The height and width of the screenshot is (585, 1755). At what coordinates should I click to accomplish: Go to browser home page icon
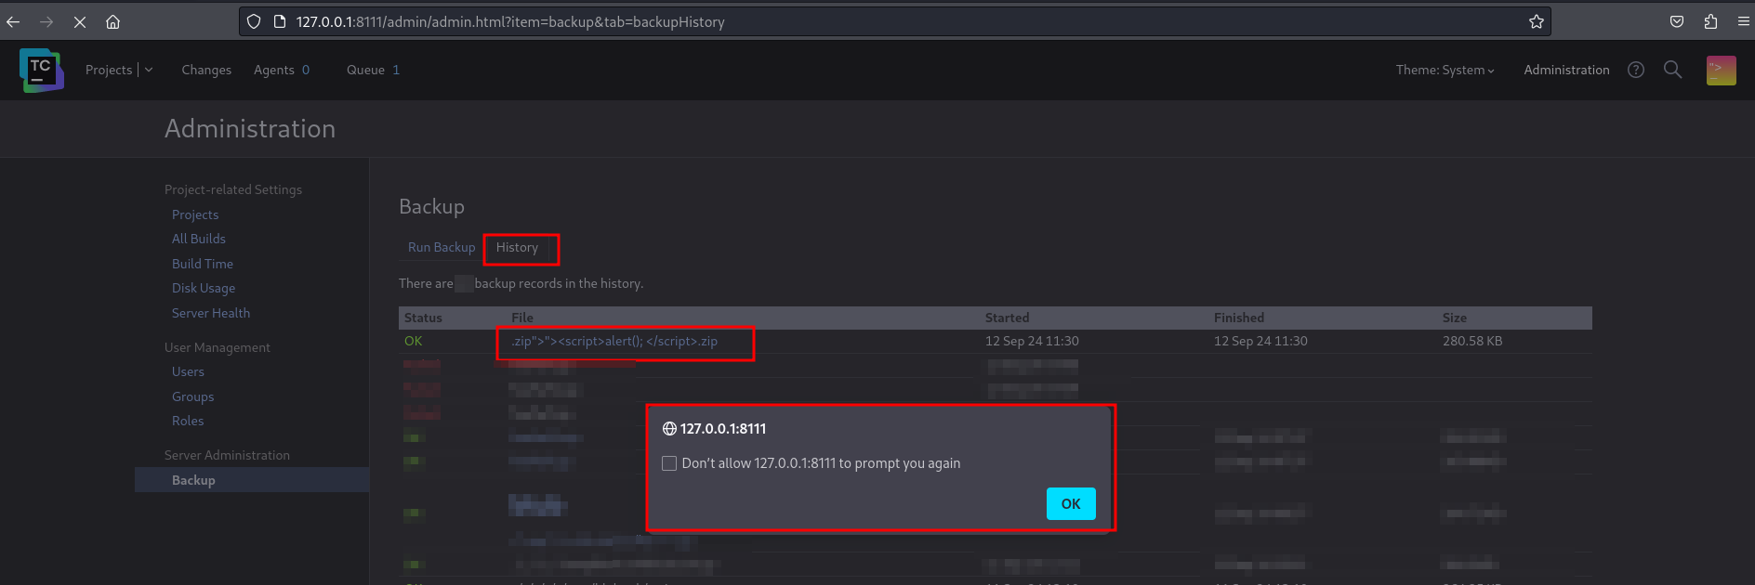tap(112, 21)
